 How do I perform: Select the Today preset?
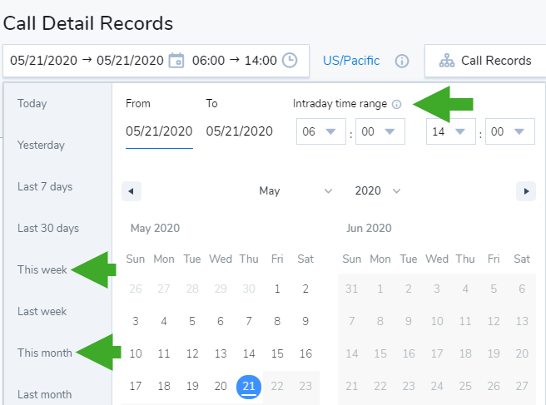click(x=32, y=103)
